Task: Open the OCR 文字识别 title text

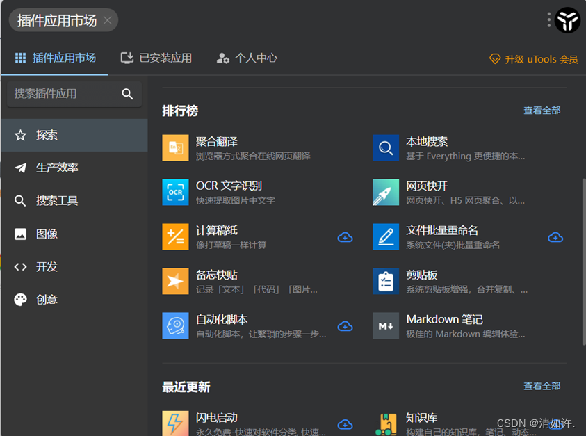Action: [x=229, y=186]
